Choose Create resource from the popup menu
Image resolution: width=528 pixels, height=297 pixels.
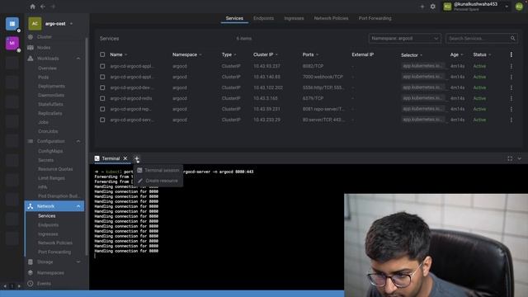pyautogui.click(x=158, y=181)
